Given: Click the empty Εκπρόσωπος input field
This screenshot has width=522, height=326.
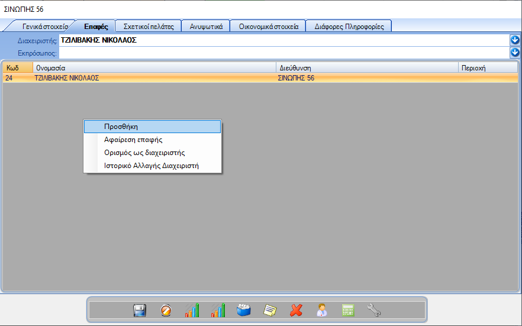Looking at the screenshot, I should pos(284,53).
